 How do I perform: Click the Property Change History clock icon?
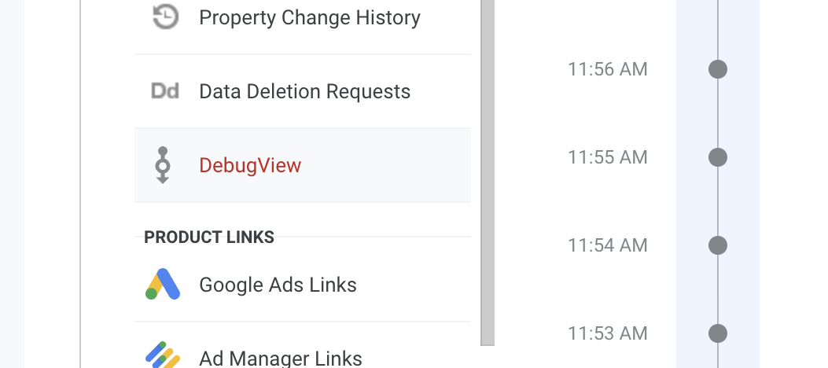[165, 17]
